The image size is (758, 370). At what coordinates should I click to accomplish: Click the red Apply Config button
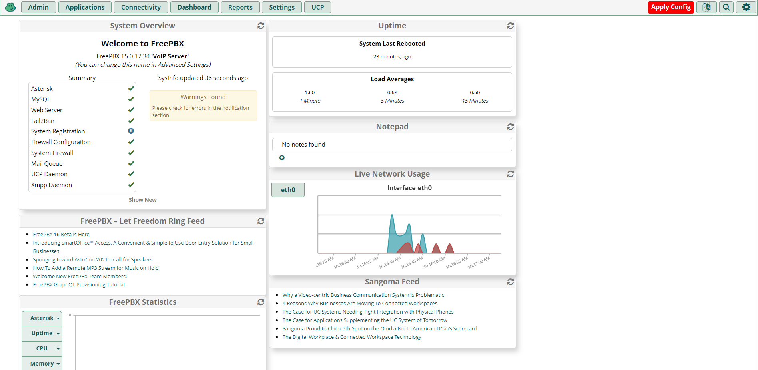pyautogui.click(x=671, y=7)
